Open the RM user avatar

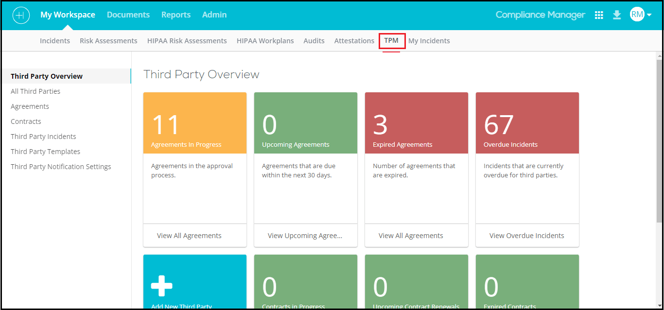pyautogui.click(x=637, y=14)
